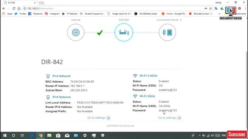248x139 pixels.
Task: Go to settings under IPv6 Network
Action: (x=99, y=118)
